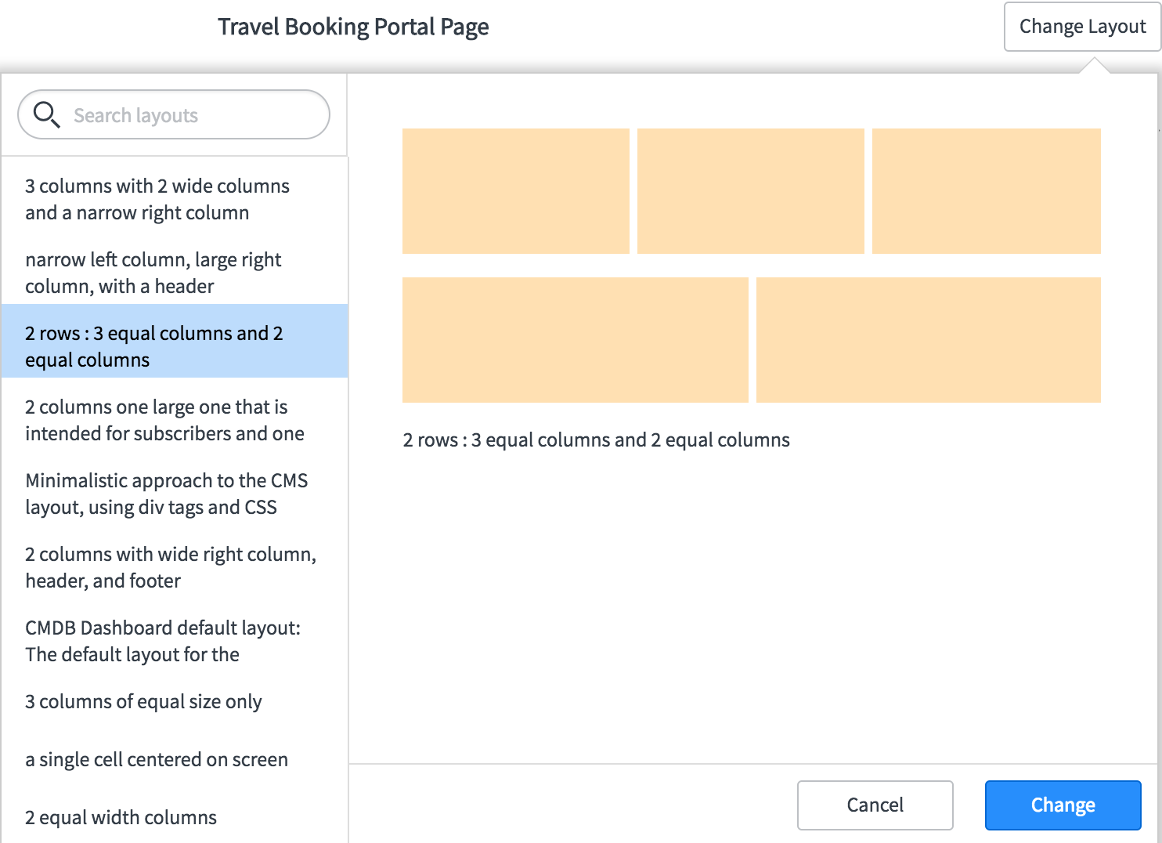Choose 2 equal width columns layout
The height and width of the screenshot is (843, 1162).
coord(175,817)
